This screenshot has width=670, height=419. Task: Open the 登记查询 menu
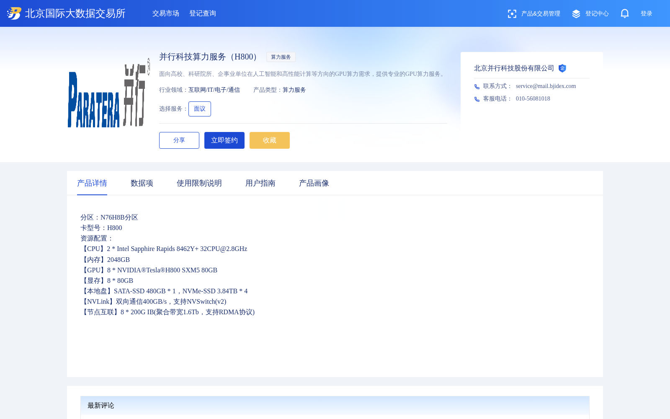pyautogui.click(x=203, y=13)
